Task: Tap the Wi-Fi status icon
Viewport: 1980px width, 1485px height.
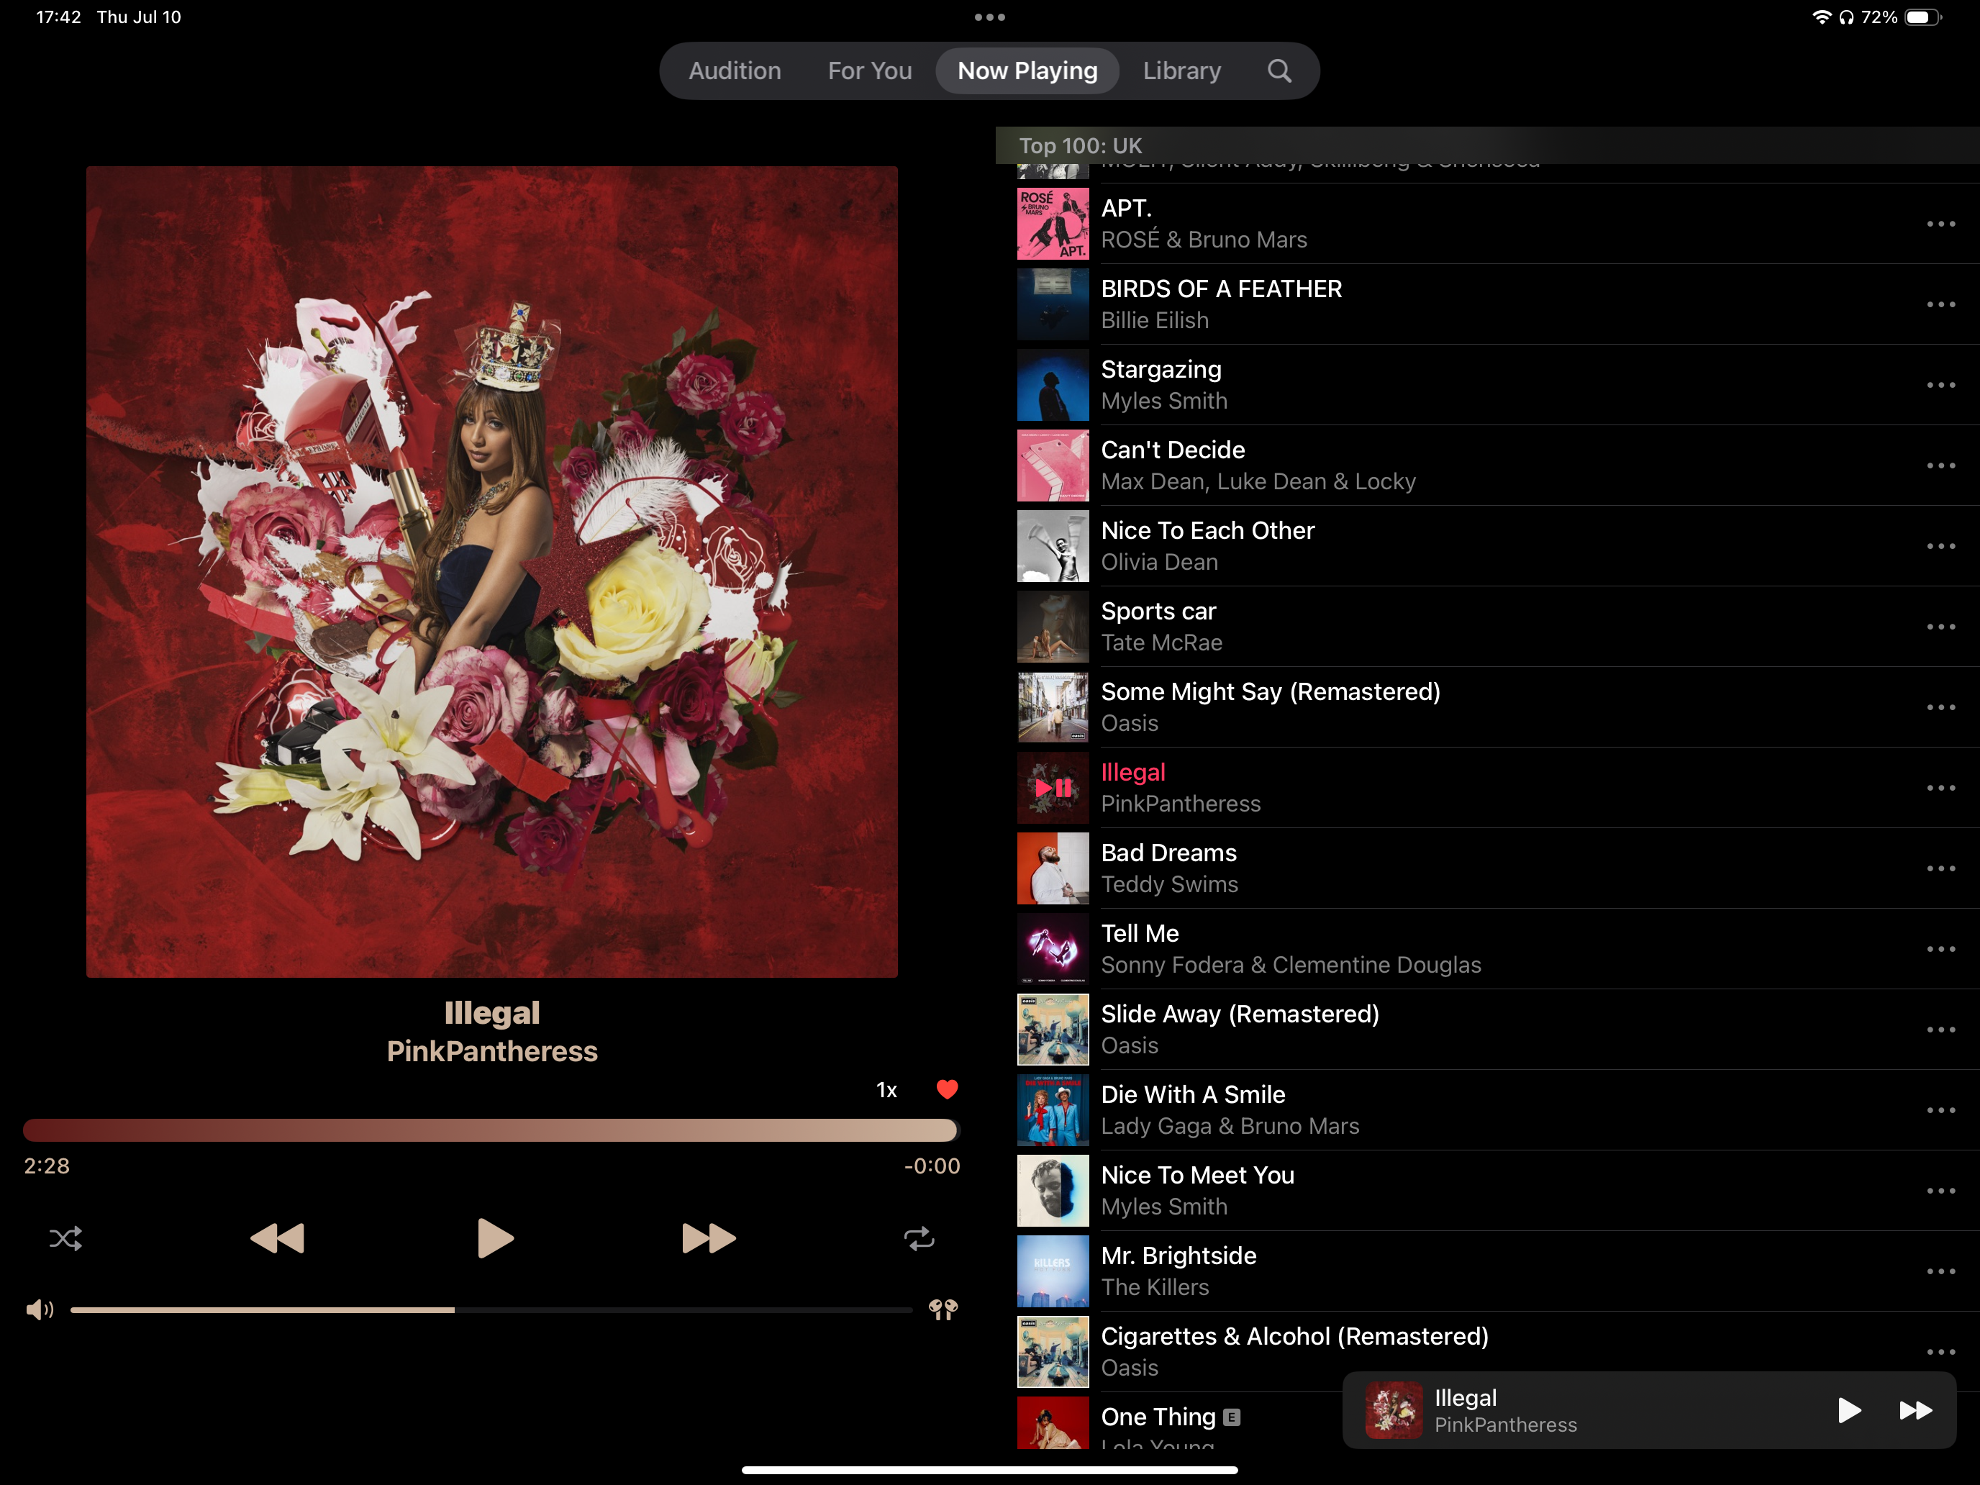Action: click(x=1821, y=17)
